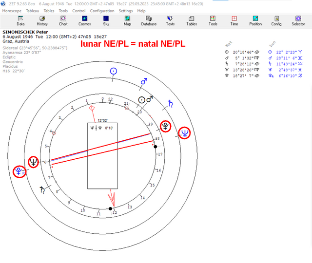Viewport: 312px width, 263px height.
Task: Click the blue lunar Neptune symbol circled in red
Action: point(184,133)
